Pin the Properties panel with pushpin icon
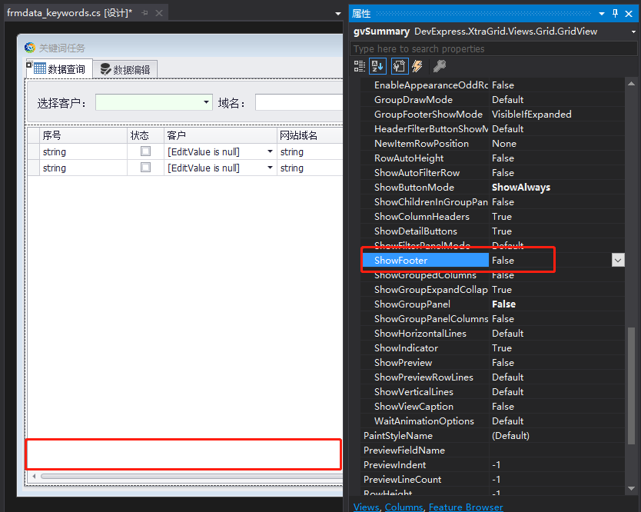 [x=615, y=14]
